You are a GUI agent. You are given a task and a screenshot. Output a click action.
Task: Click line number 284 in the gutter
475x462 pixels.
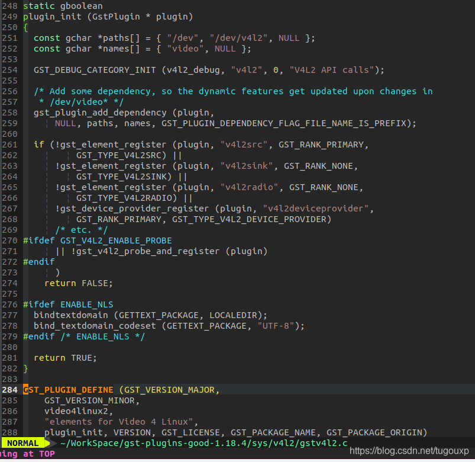tap(9, 390)
